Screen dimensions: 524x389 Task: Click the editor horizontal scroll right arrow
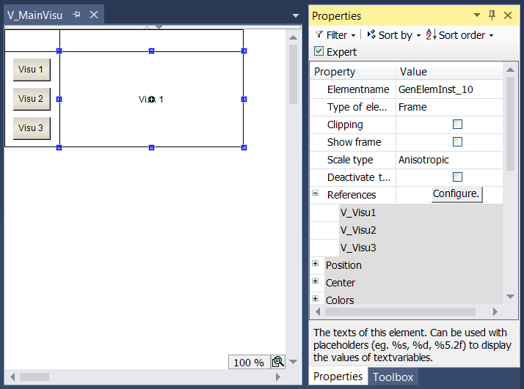coord(277,377)
